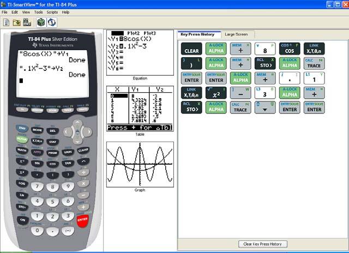
Task: Click the red ENTER key on the calculator
Action: (82, 220)
